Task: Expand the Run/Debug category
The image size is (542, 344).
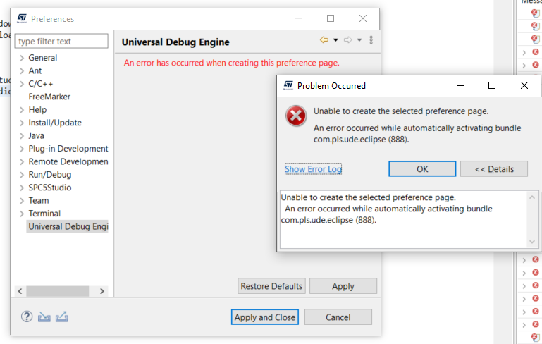Action: pos(22,175)
